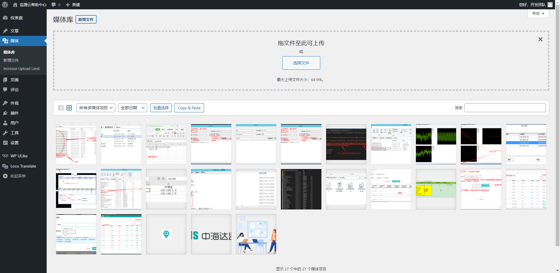Switch to grid view icon
The image size is (560, 273).
[x=69, y=108]
